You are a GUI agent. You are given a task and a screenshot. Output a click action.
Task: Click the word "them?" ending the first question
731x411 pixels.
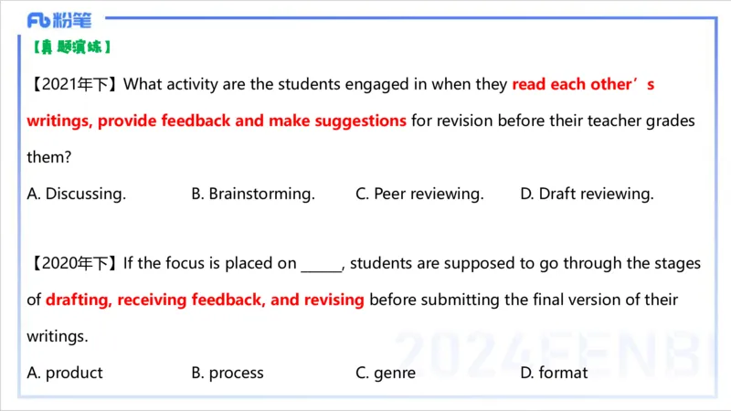pos(49,157)
